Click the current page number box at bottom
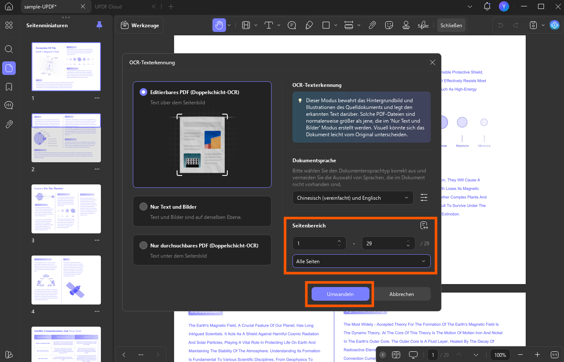564x362 pixels. pos(433,355)
